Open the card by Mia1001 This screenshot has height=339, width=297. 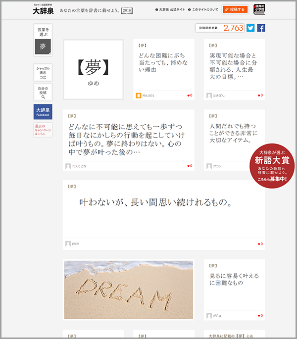[x=164, y=70]
